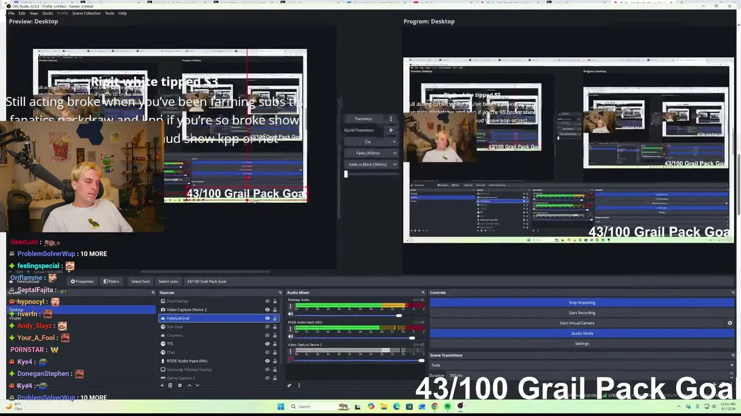Hide the TTS source
This screenshot has width=741, height=416.
tap(267, 344)
